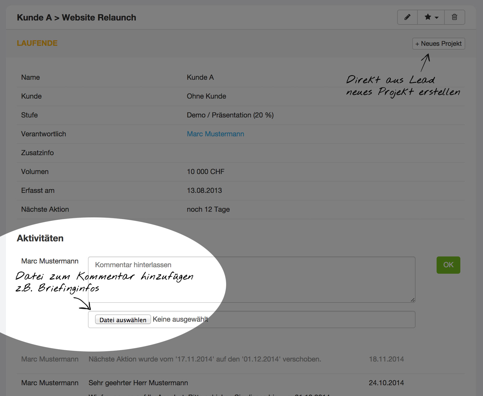483x396 pixels.
Task: Open the star favorites dropdown
Action: (x=431, y=17)
